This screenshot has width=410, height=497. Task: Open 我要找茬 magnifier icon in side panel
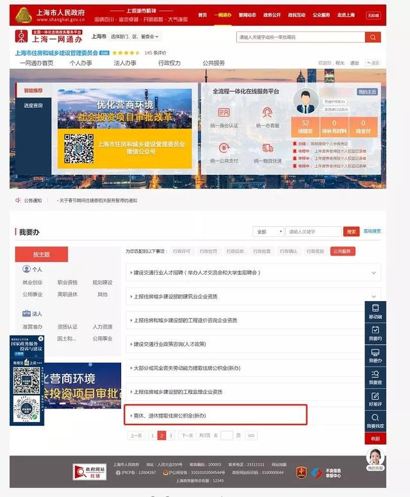coord(375,418)
